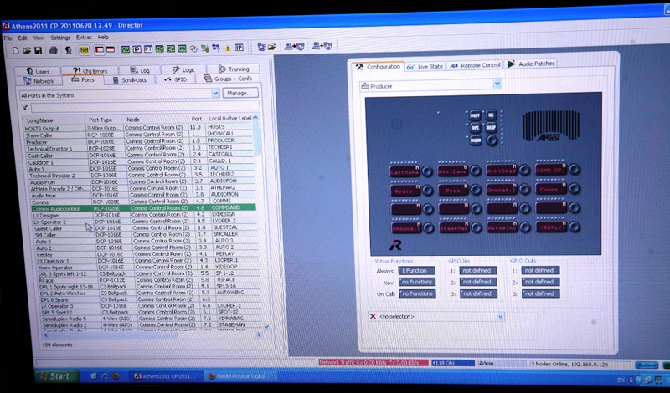Click the rotary knob beside Comms key

click(x=575, y=188)
